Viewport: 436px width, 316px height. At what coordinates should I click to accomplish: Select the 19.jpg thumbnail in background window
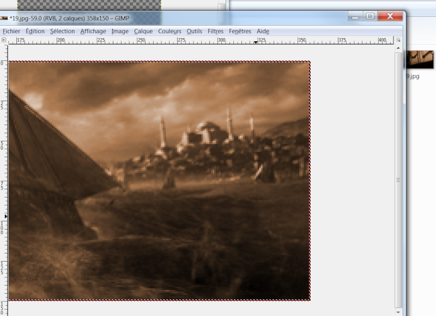tap(420, 59)
